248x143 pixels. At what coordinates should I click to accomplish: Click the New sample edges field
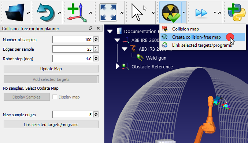coord(73,114)
